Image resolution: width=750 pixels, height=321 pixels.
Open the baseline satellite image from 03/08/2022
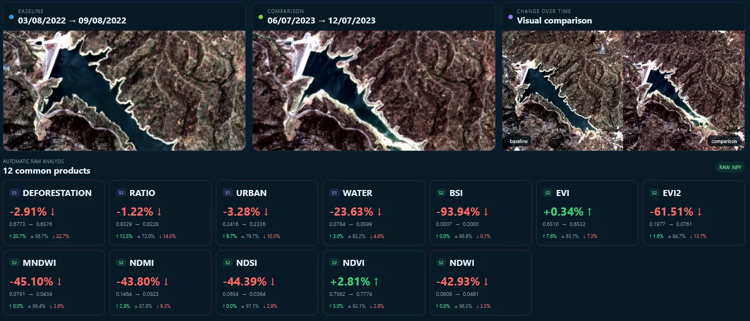tap(124, 91)
